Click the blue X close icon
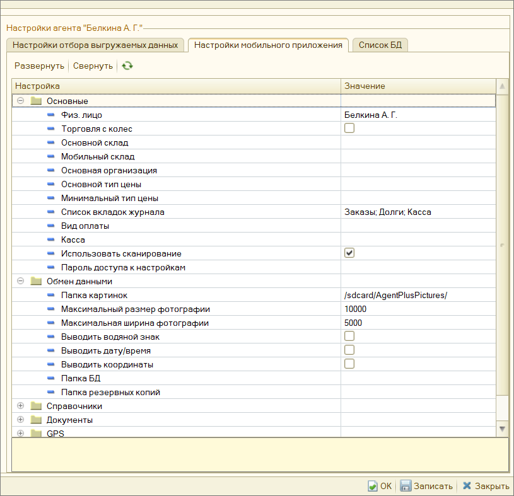The image size is (514, 496). click(x=467, y=485)
